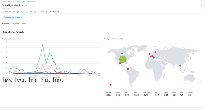Click the Open workbook folder icon
Image resolution: width=205 pixels, height=110 pixels.
(10, 12)
